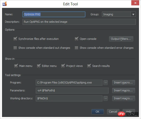
Task: Expand the Group dropdown arrow
Action: tap(133, 14)
